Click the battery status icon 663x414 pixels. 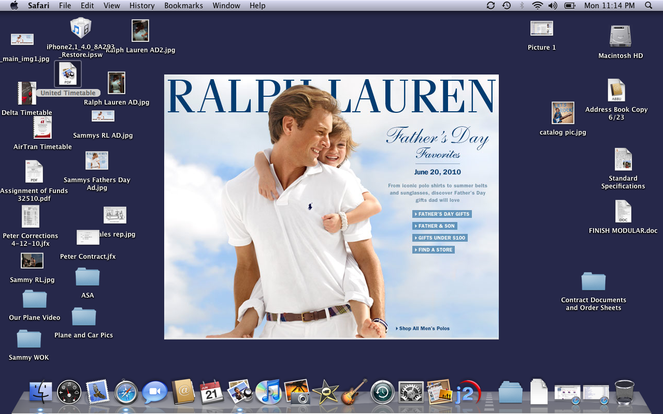click(x=570, y=6)
